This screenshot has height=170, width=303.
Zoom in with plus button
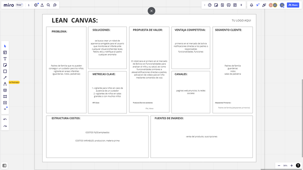click(292, 166)
